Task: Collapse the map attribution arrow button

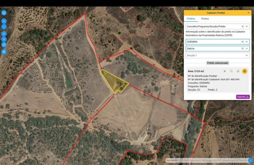Action: point(250,160)
